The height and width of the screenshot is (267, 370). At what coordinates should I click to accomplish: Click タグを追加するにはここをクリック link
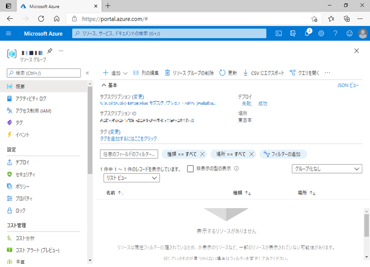point(128,138)
